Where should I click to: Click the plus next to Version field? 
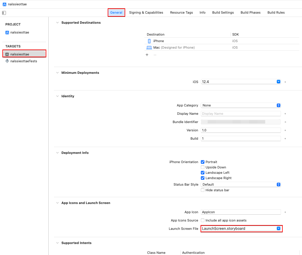(285, 130)
